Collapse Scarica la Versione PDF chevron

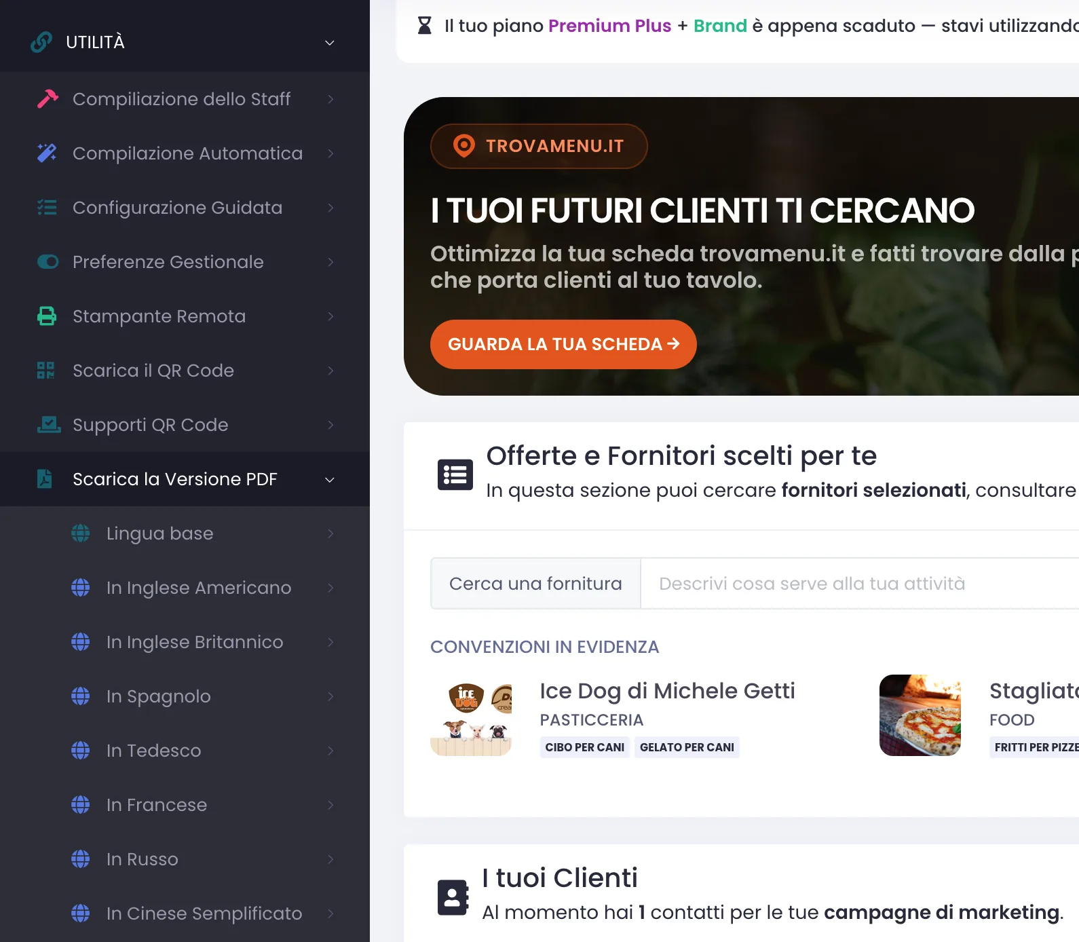(x=330, y=480)
